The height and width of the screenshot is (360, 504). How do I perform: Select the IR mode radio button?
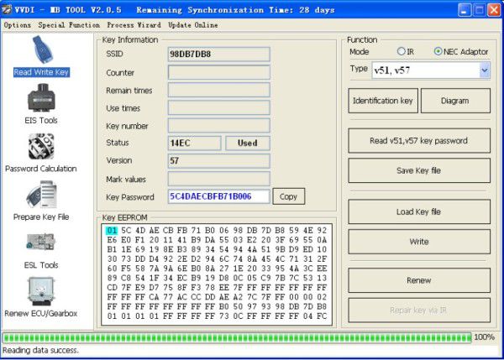pyautogui.click(x=401, y=51)
